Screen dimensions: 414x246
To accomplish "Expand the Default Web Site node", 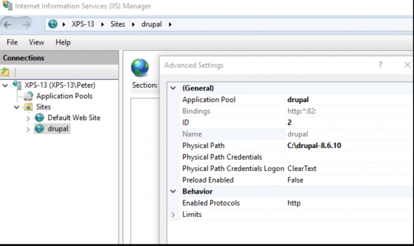I will pos(28,118).
